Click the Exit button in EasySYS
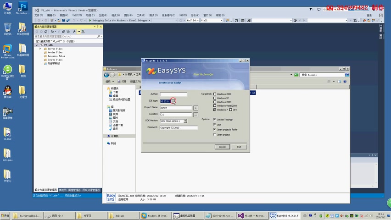The image size is (391, 220). (x=239, y=147)
